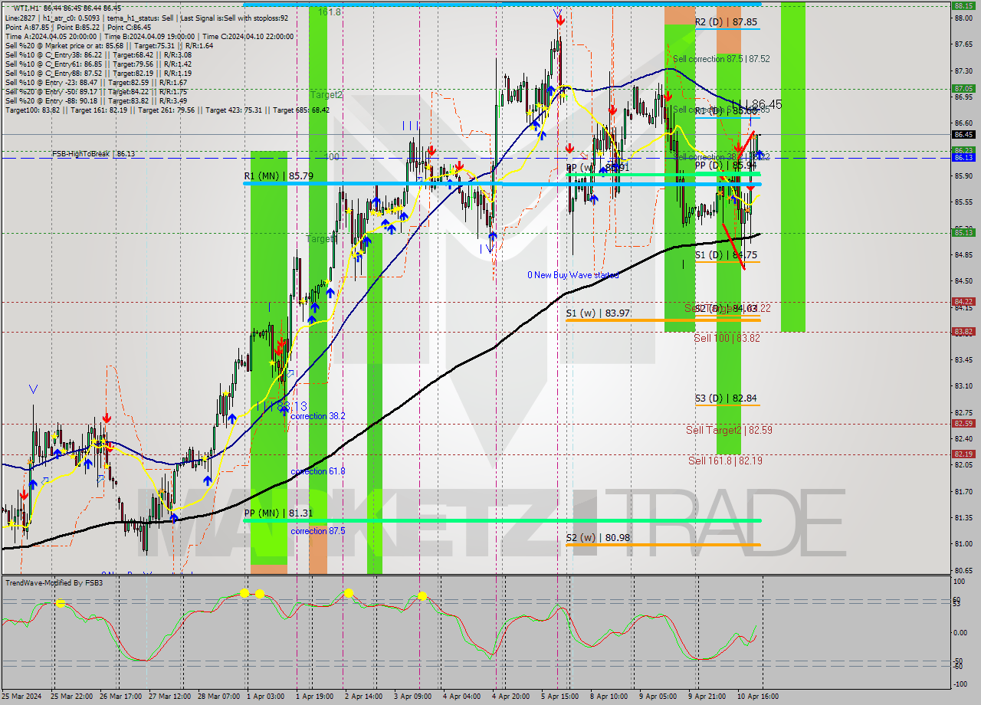Click the 'R2 (D) | 87.85' pivot label
Viewport: 981px width, 705px height.
click(726, 22)
